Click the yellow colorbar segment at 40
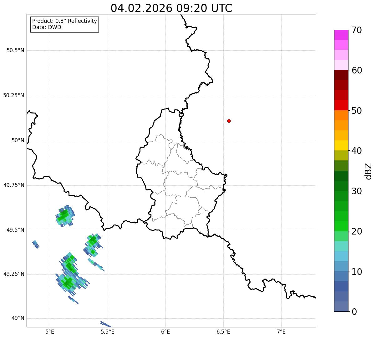 (341, 145)
